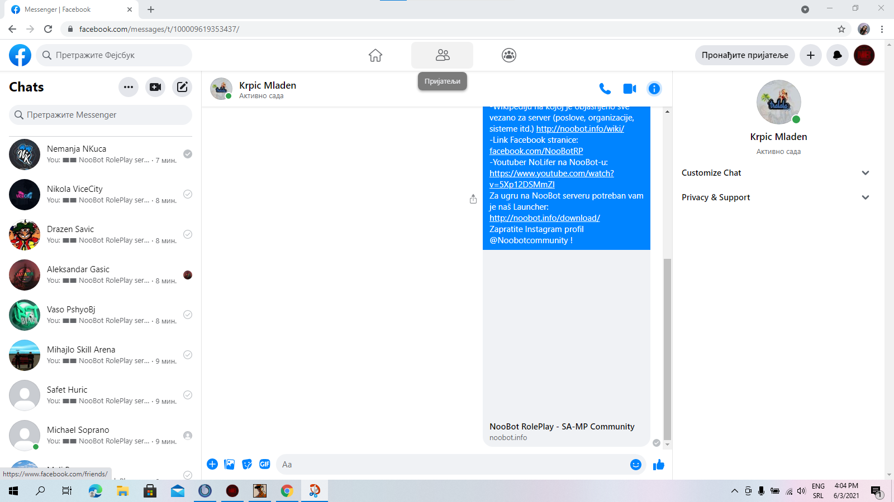Open chat with Mihajlo Skill Arena

click(x=101, y=355)
